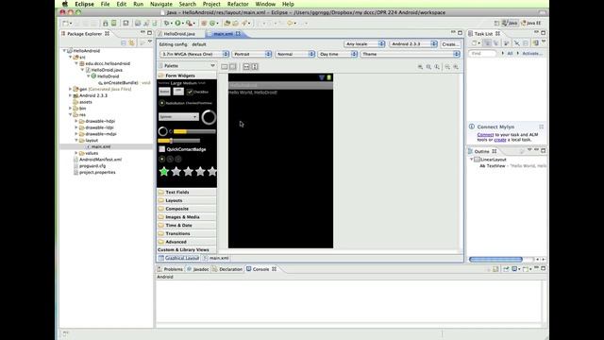Toggle fill height layout icon
The width and height of the screenshot is (604, 340).
(255, 67)
